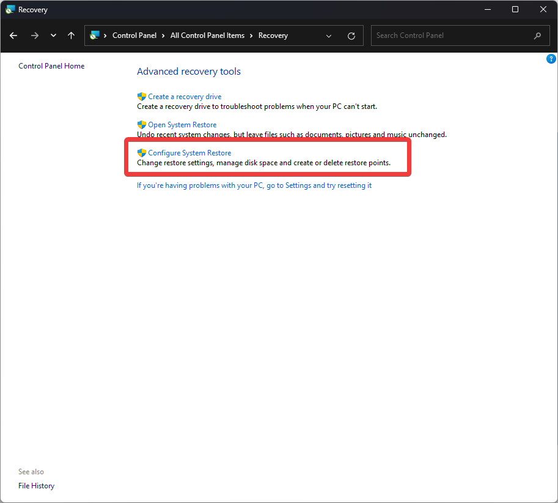Click the shield icon beside Create a recovery drive
The width and height of the screenshot is (558, 503).
142,97
